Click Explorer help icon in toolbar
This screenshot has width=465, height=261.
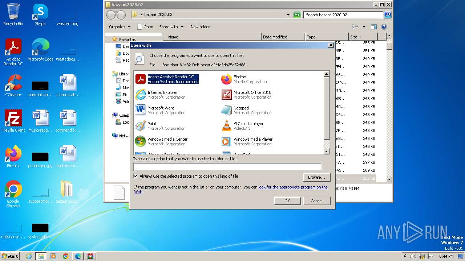point(384,27)
